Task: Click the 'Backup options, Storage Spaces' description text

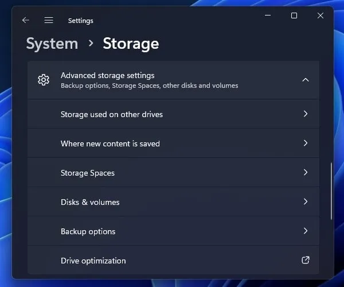Action: [150, 86]
